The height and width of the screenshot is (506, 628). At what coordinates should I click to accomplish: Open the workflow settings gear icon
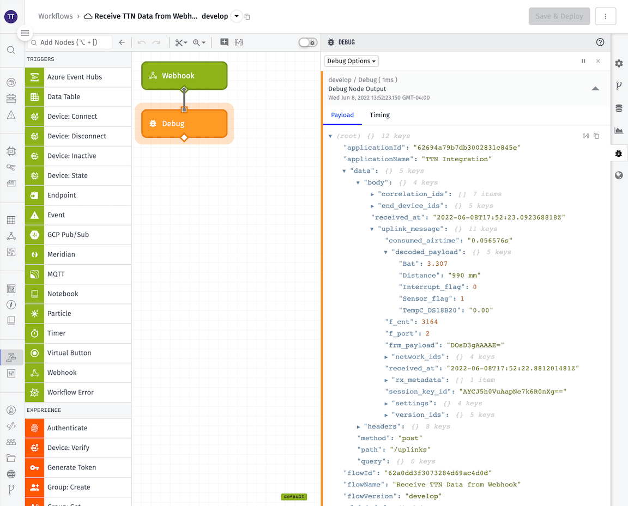tap(619, 63)
